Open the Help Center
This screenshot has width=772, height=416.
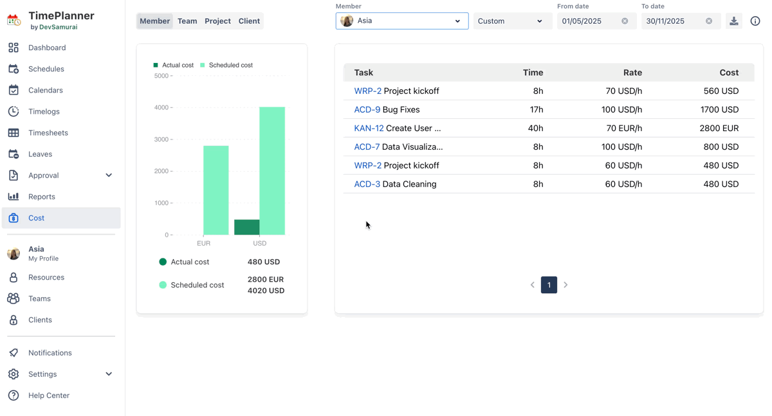[x=48, y=395]
